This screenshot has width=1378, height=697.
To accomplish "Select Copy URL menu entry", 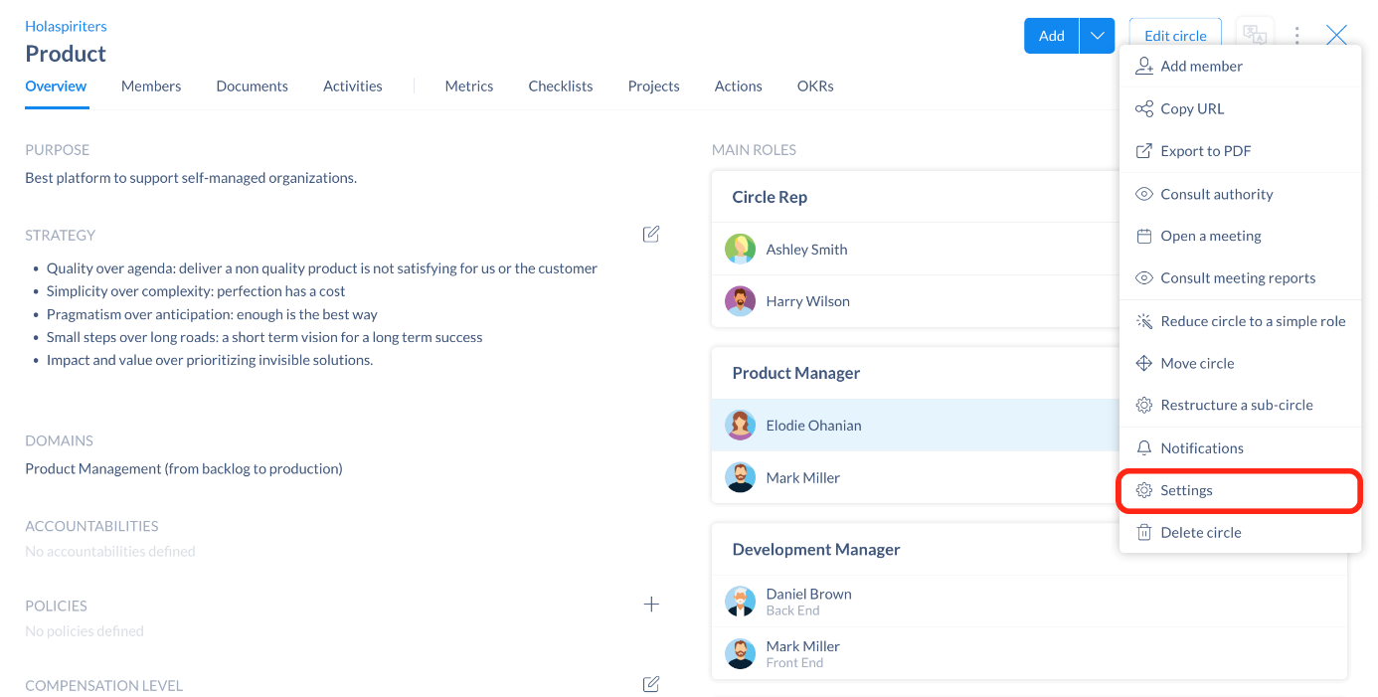I will click(x=1240, y=108).
